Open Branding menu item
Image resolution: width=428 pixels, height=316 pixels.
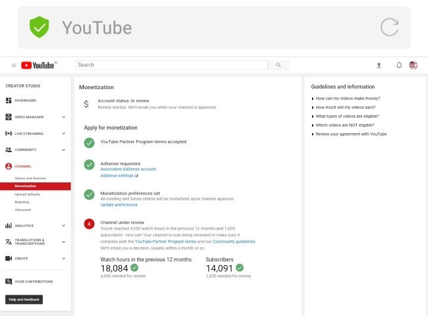pyautogui.click(x=22, y=202)
